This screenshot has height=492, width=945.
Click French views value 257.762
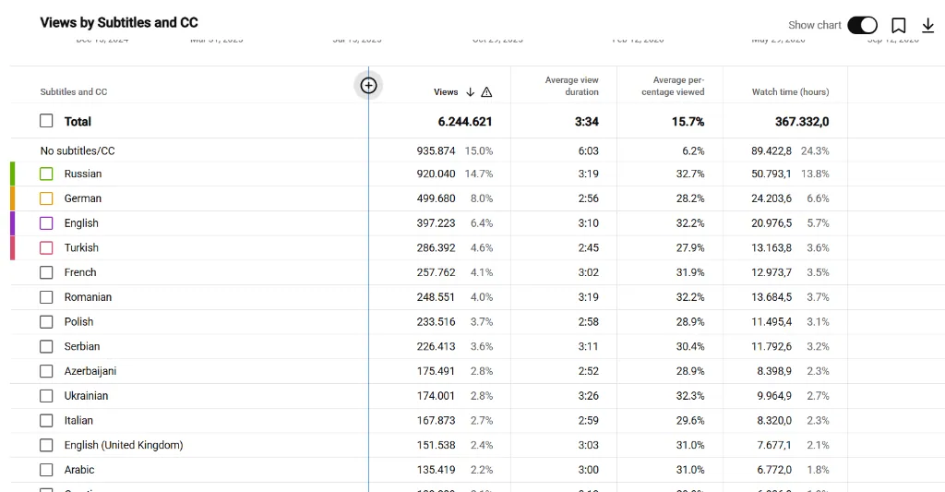point(436,272)
